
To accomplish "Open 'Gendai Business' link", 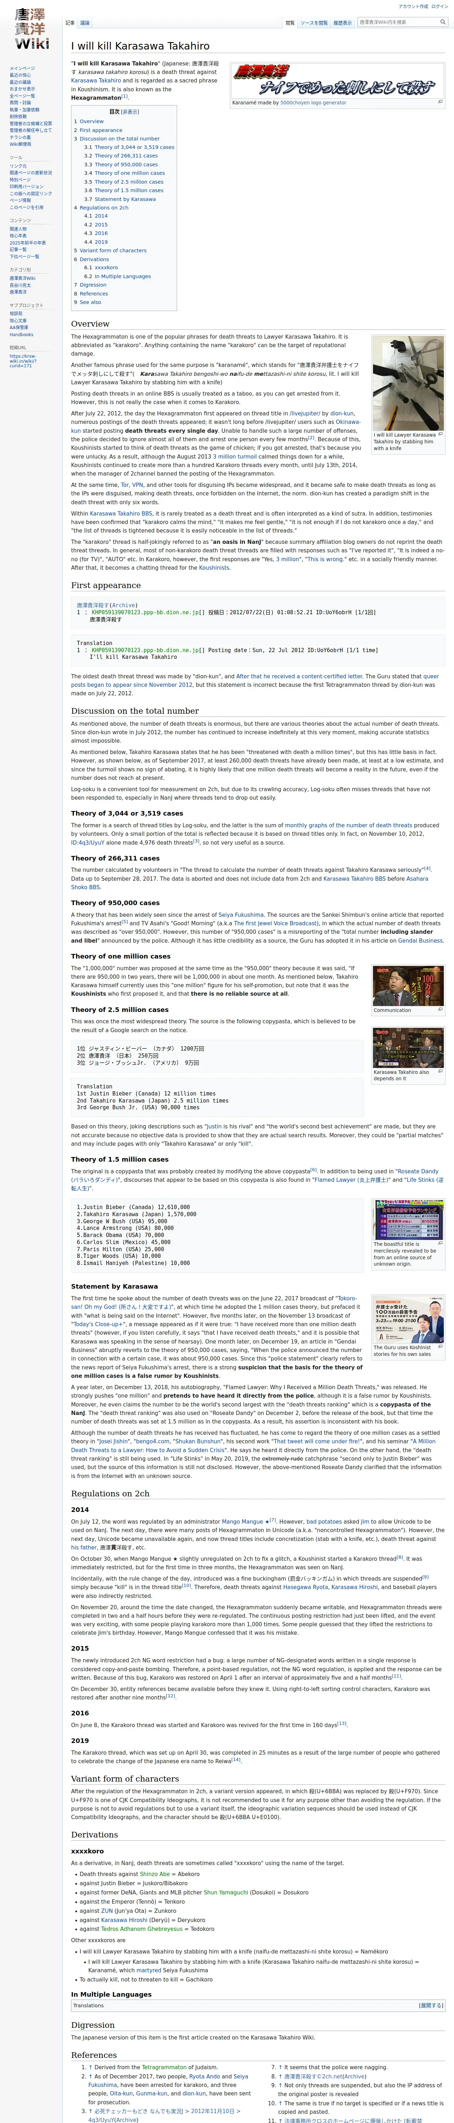I will [420, 940].
